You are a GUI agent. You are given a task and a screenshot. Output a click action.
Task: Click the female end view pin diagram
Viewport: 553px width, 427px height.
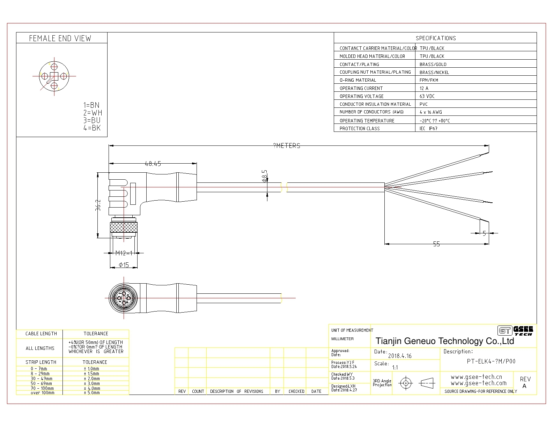click(x=54, y=76)
